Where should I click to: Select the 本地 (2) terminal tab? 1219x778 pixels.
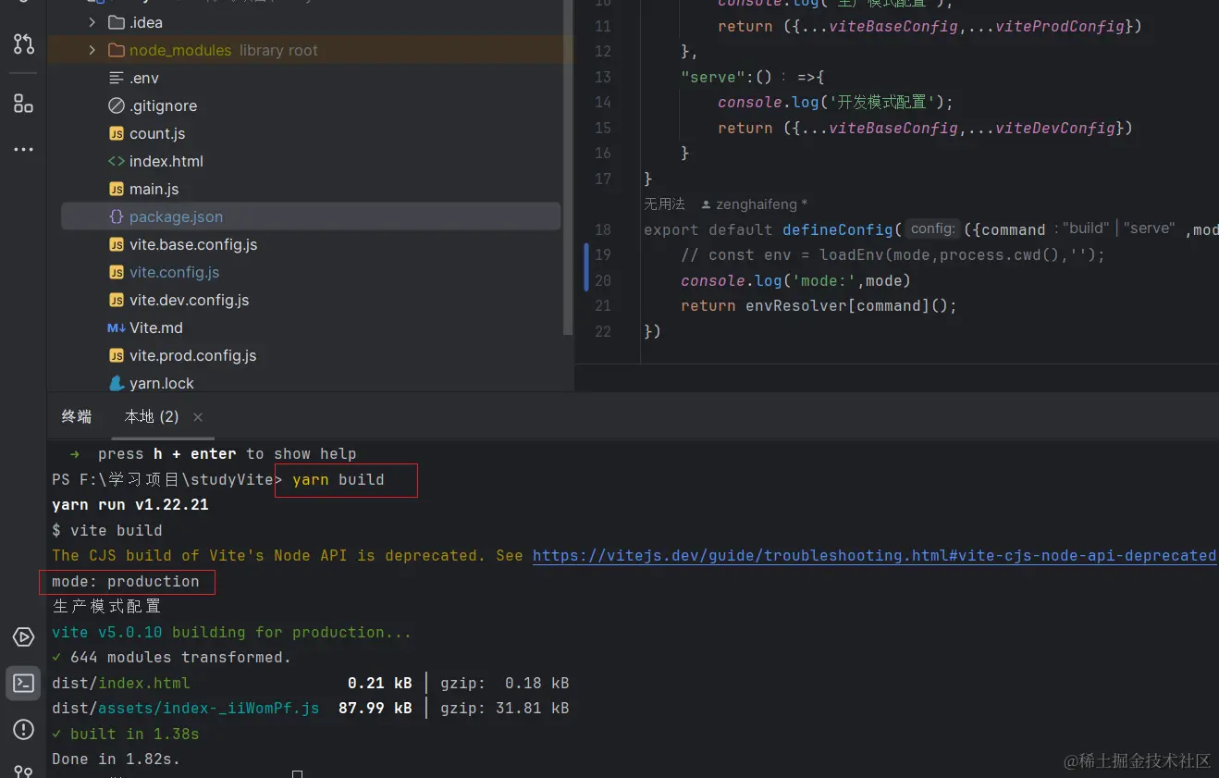point(152,416)
